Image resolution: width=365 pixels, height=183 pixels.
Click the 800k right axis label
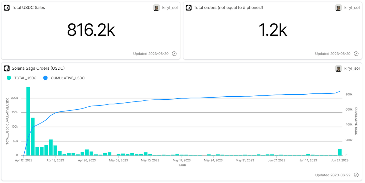point(349,95)
